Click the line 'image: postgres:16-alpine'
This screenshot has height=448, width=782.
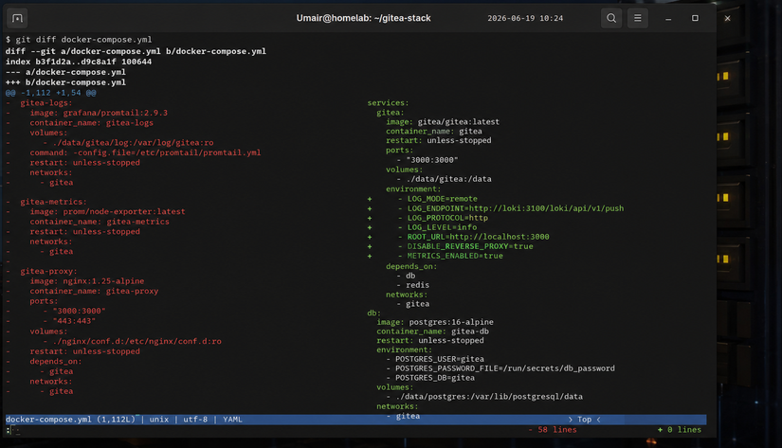tap(435, 322)
